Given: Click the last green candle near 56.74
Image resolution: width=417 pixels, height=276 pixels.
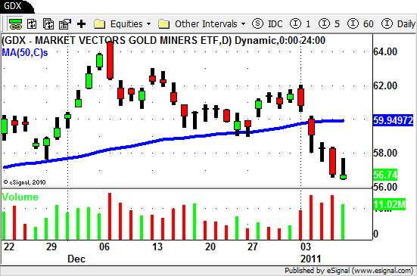Looking at the screenshot, I should coord(343,177).
